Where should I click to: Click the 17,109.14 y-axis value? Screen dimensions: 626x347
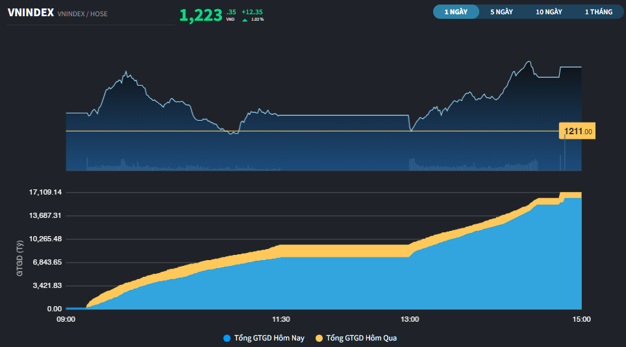pos(45,192)
